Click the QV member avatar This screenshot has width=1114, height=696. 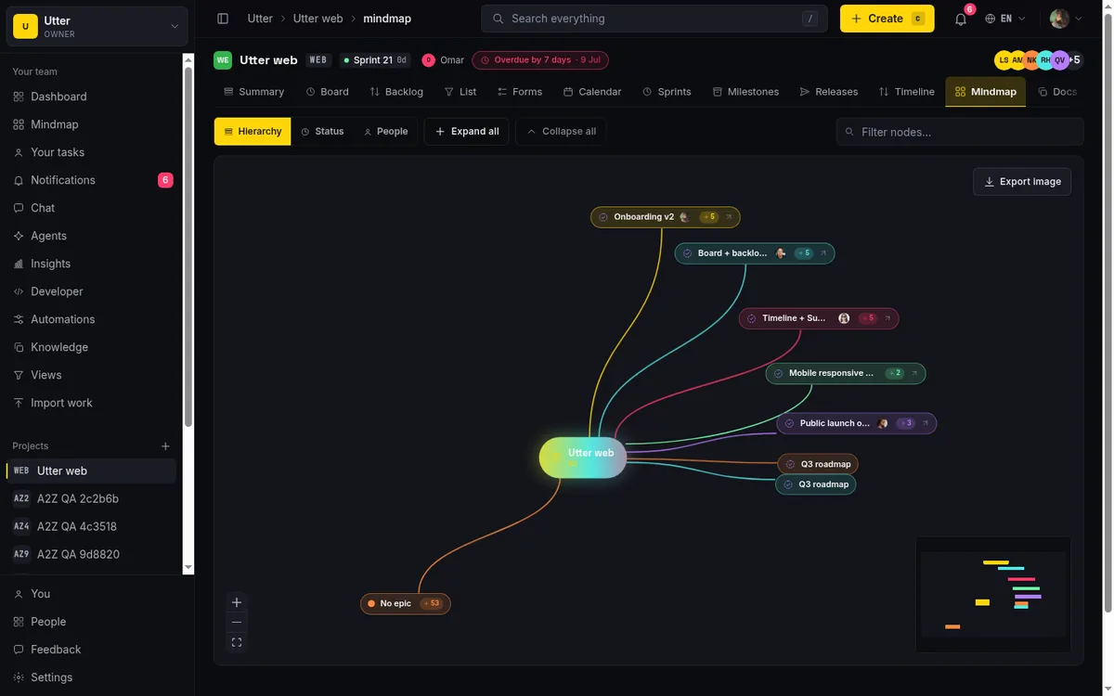1059,60
